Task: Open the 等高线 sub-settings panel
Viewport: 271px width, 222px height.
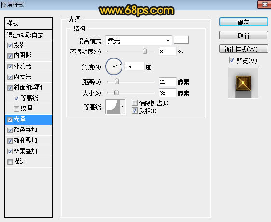Action: (x=29, y=98)
